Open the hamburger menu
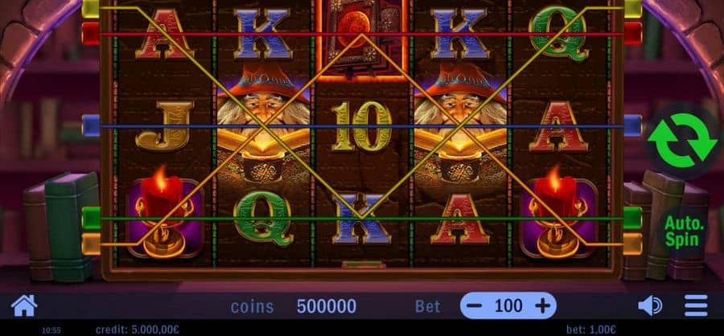This screenshot has width=724, height=336. point(696,305)
